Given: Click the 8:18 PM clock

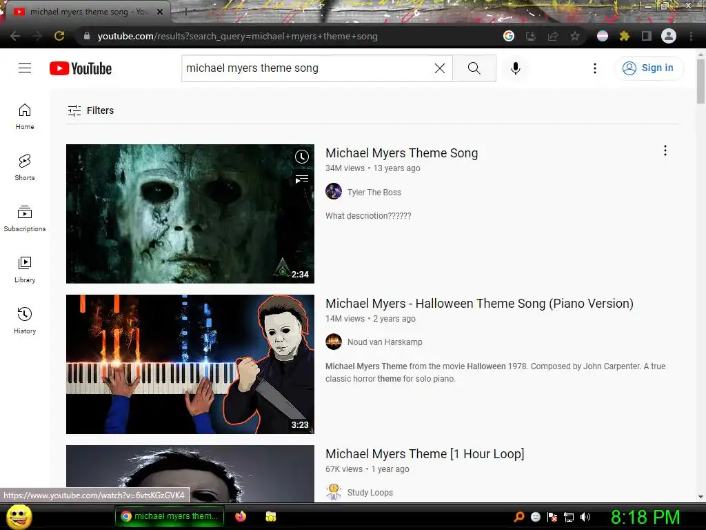Looking at the screenshot, I should (645, 517).
